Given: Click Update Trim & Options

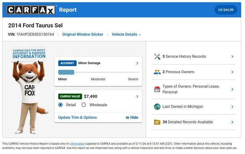Looking at the screenshot, I should tap(77, 117).
